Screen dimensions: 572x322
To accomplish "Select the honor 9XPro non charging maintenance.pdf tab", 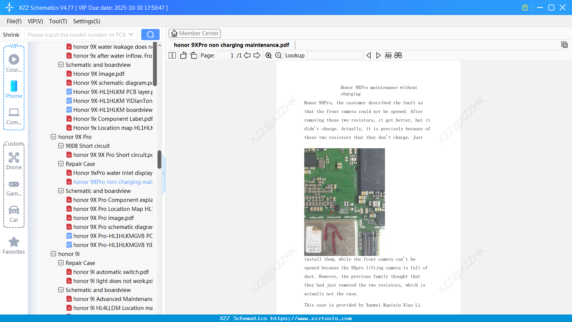I will pyautogui.click(x=231, y=45).
